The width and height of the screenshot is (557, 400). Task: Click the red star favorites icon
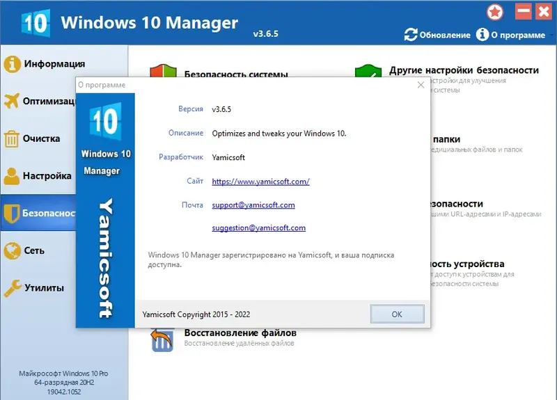pyautogui.click(x=495, y=12)
